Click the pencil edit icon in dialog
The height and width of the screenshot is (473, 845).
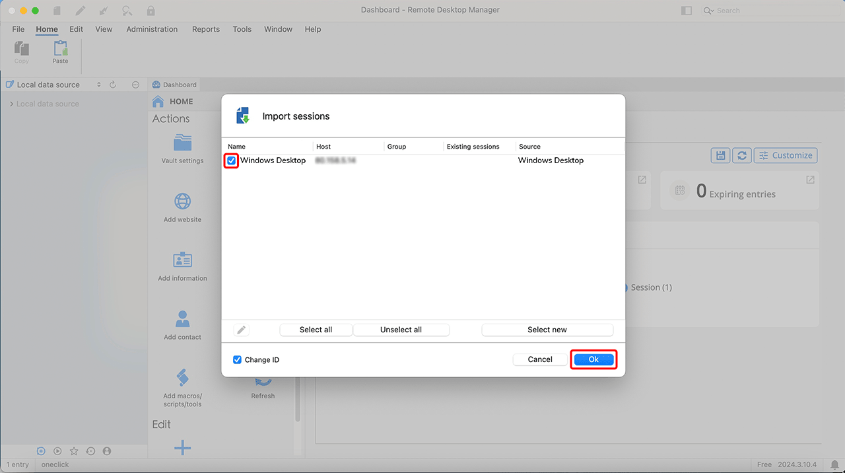tap(242, 330)
